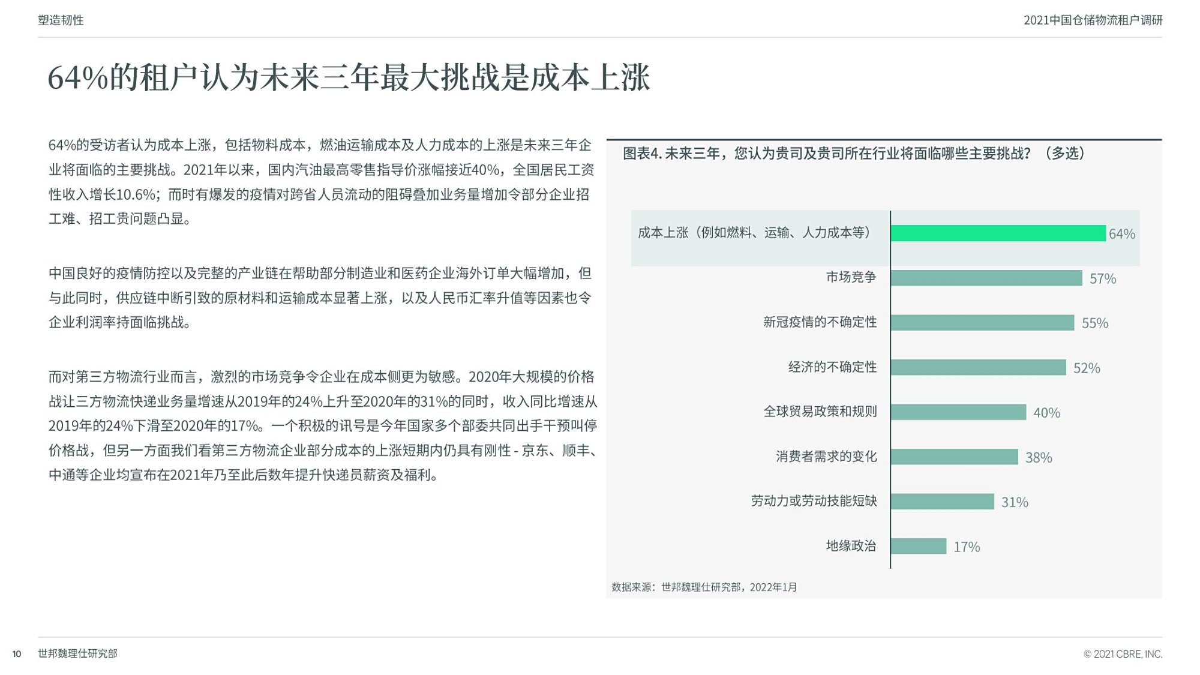Click the line ending 招工贵问题凸显。

[x=121, y=219]
